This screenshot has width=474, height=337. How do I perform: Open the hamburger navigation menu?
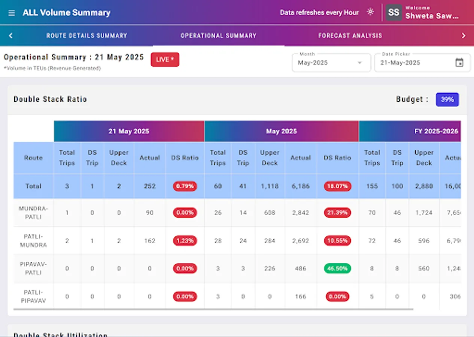click(11, 12)
